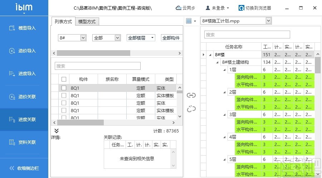Image resolution: width=322 pixels, height=178 pixels.
Task: Open the 未登录 user menu
Action: coord(217,8)
